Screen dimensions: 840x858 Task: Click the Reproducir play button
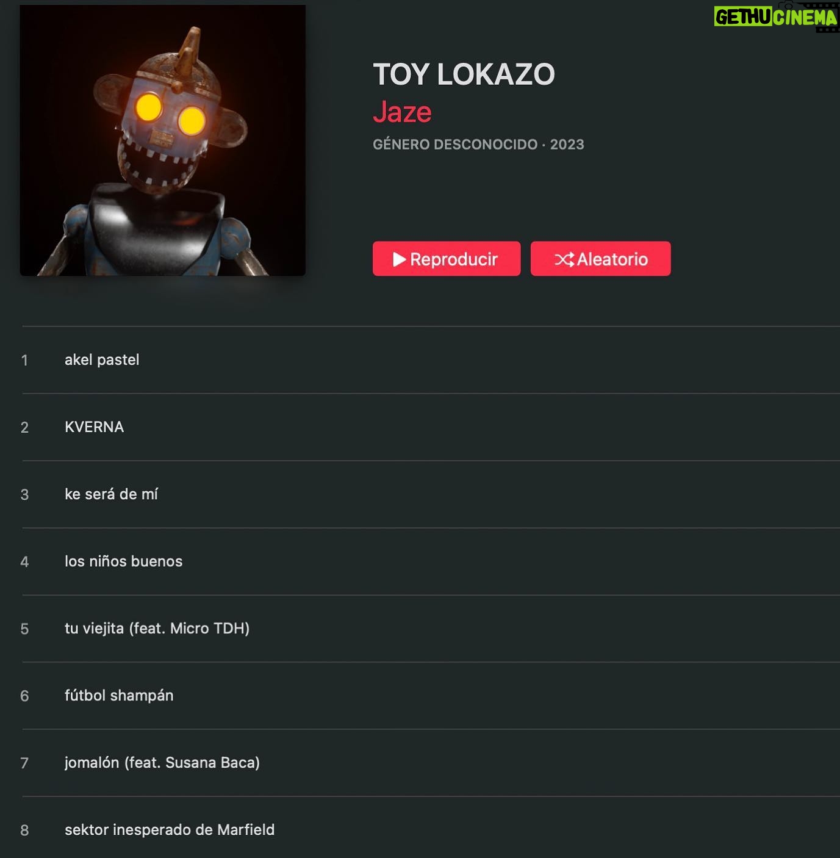point(447,259)
